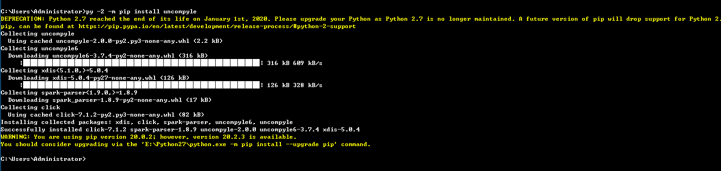Click the 126 kB 328 kB/s speed text
The width and height of the screenshot is (721, 171).
(x=295, y=85)
